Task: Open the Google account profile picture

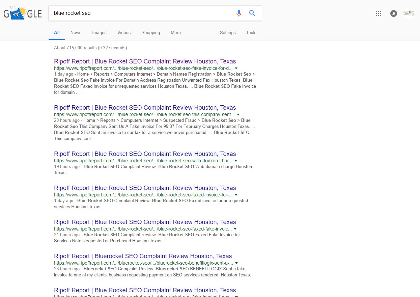Action: (409, 13)
